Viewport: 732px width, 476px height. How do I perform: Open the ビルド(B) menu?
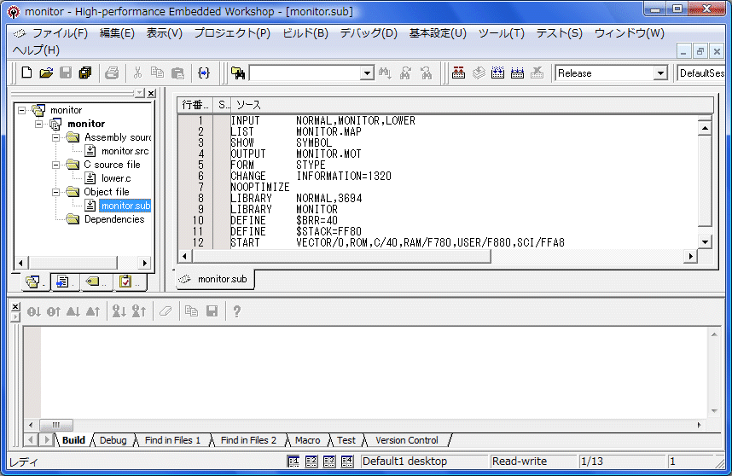305,33
